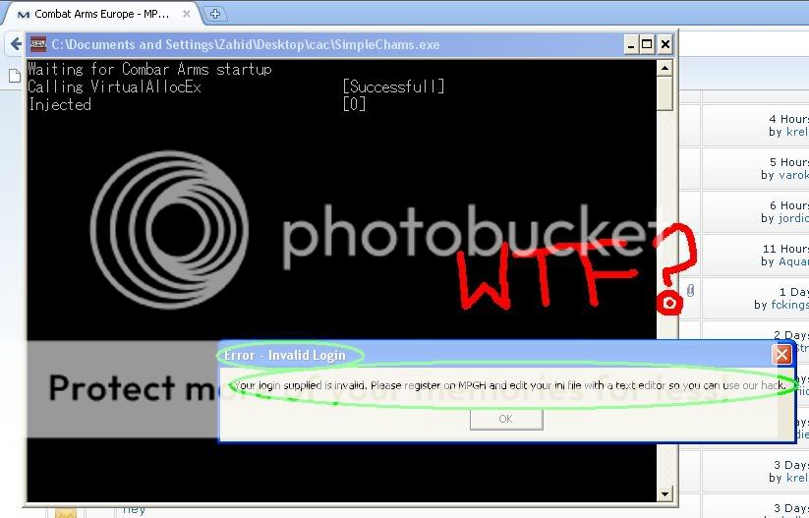This screenshot has width=809, height=518.
Task: Click the console scrollbar up arrow
Action: [x=665, y=68]
